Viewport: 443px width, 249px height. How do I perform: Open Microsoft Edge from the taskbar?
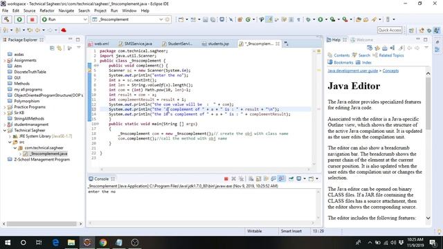coord(55,243)
